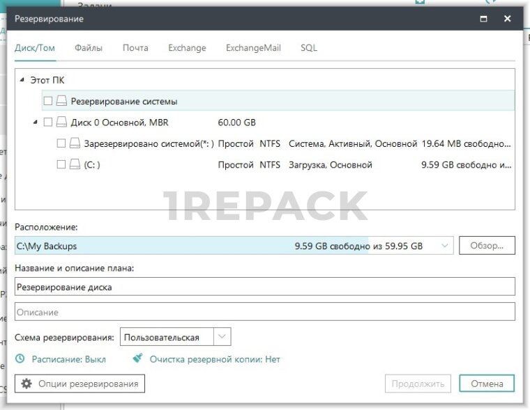Tick the (C: ) partition checkbox
530x410 pixels.
(61, 165)
